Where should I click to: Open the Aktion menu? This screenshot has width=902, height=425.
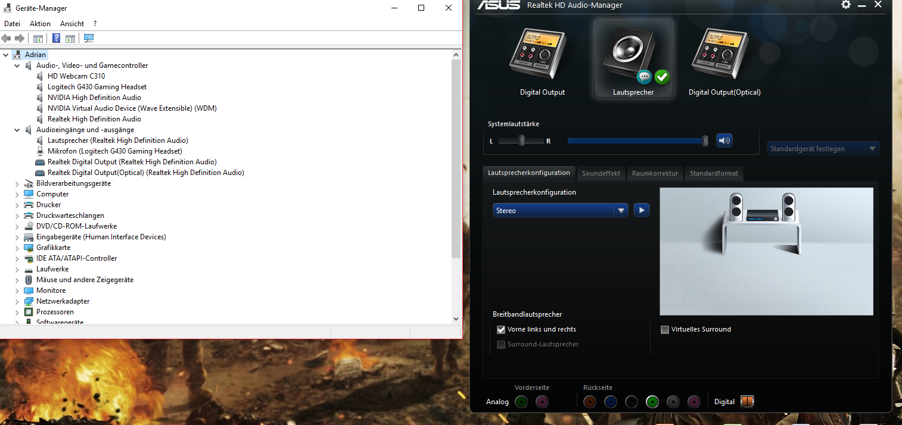point(40,24)
